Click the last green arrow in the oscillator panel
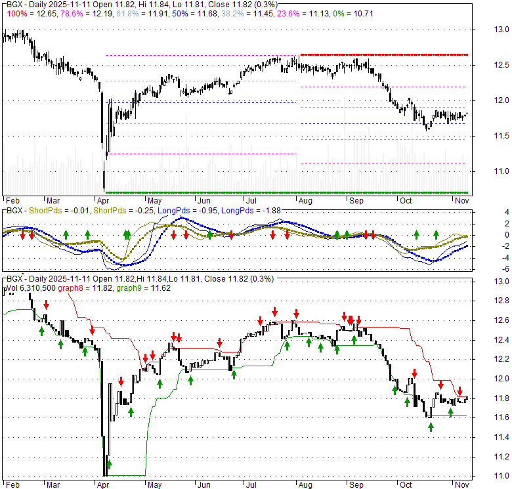This screenshot has height=489, width=512. [437, 234]
